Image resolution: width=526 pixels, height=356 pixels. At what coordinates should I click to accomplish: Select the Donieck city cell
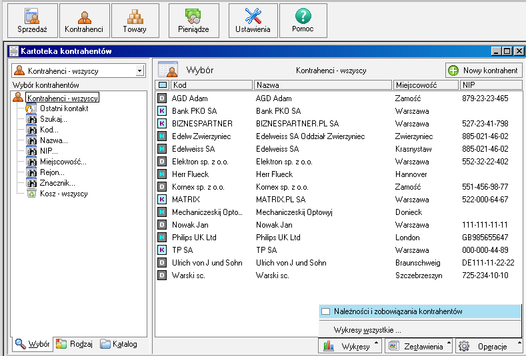pyautogui.click(x=409, y=212)
